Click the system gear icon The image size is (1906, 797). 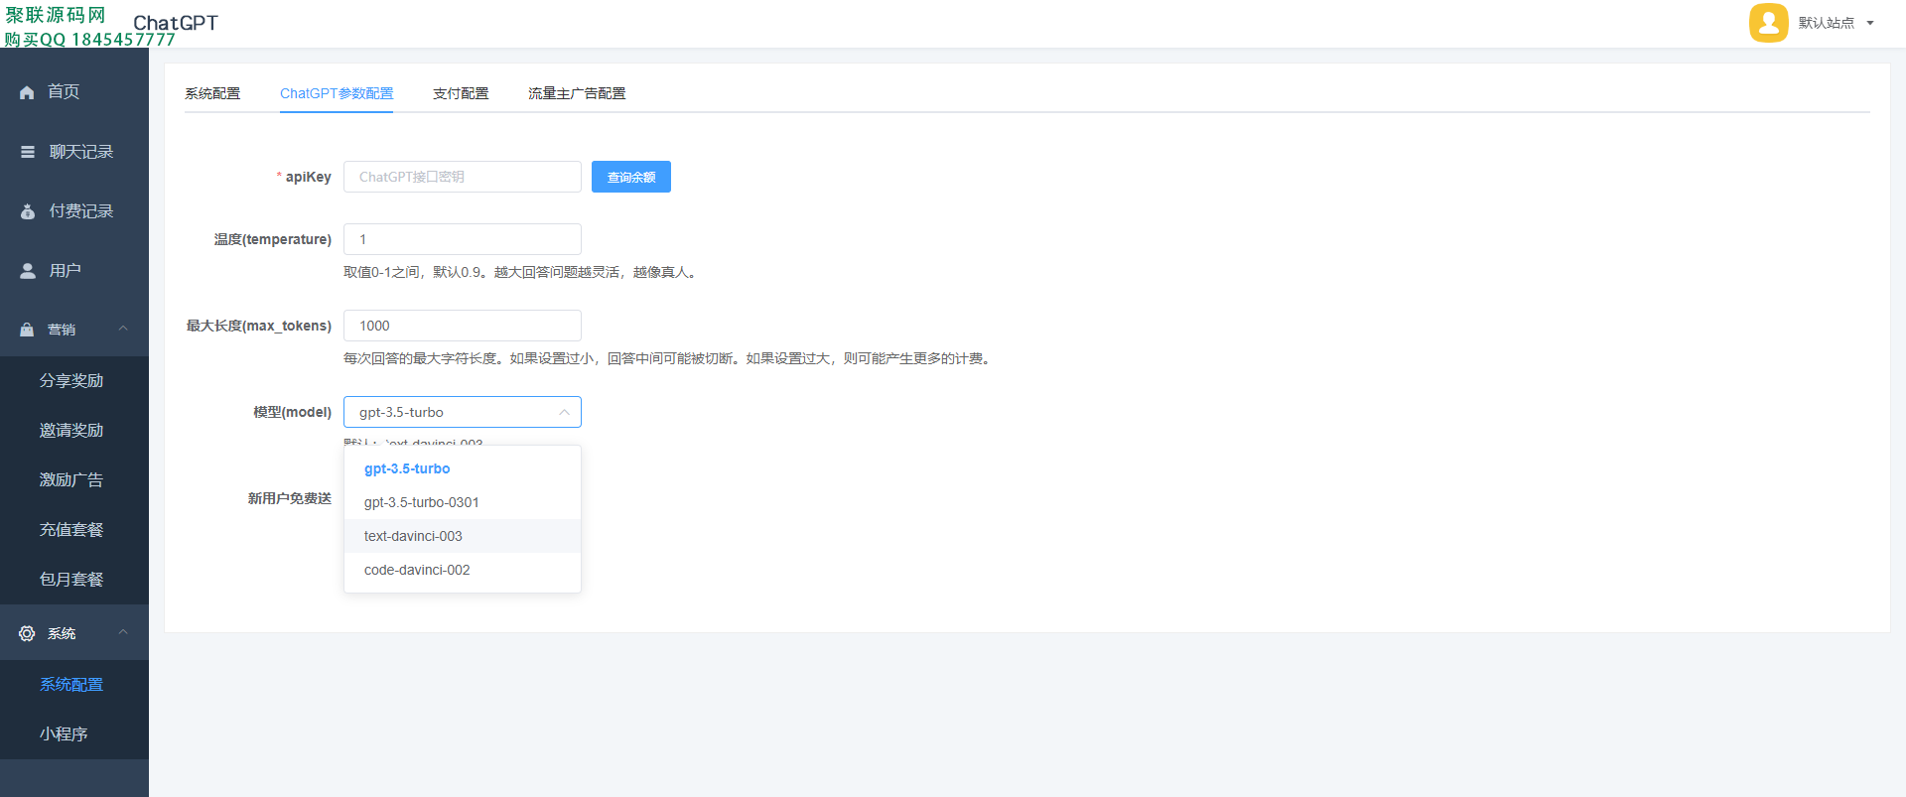click(27, 633)
